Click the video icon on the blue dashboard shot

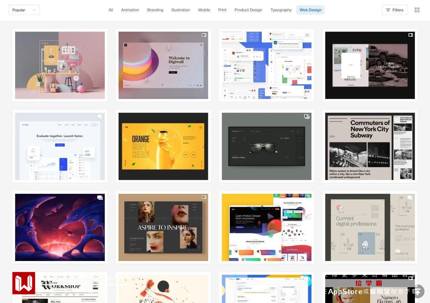click(x=307, y=35)
